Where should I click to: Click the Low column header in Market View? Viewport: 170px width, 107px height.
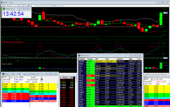pos(139,59)
